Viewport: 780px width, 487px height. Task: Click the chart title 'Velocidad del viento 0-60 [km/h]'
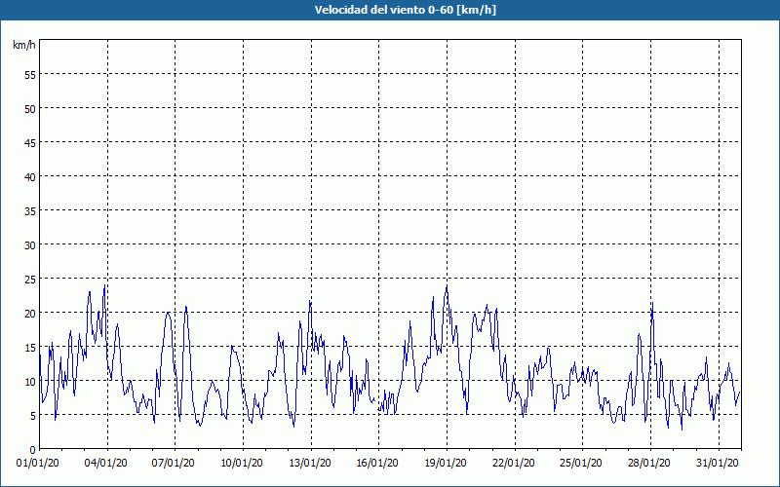pos(405,10)
